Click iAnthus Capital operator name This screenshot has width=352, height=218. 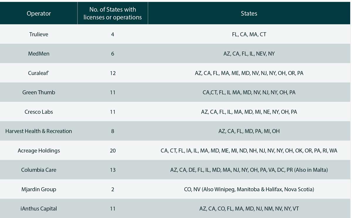coord(39,209)
